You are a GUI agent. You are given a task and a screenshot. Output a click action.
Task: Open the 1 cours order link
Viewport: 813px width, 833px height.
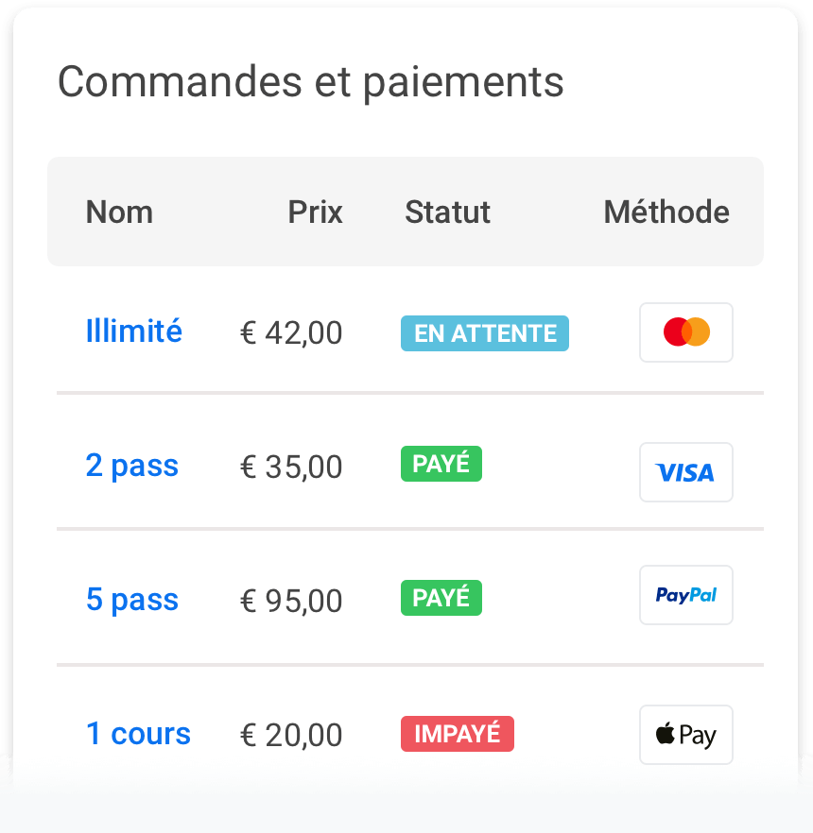click(138, 734)
